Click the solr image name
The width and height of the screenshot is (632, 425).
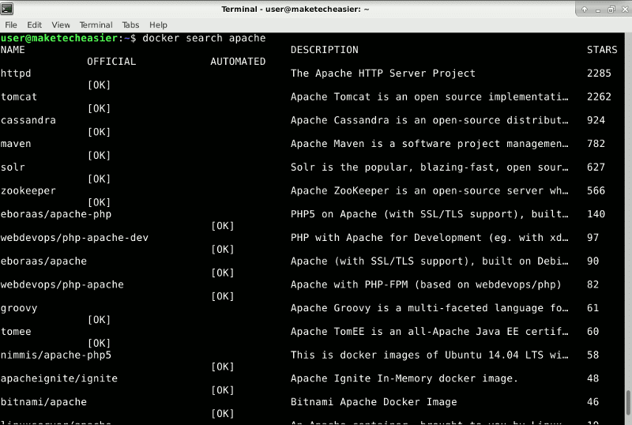[13, 167]
